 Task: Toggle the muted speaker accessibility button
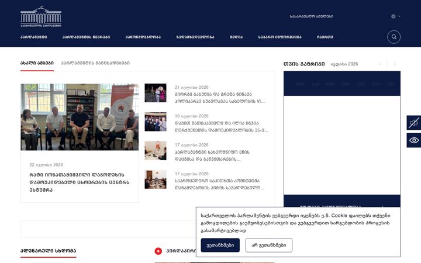tap(414, 123)
